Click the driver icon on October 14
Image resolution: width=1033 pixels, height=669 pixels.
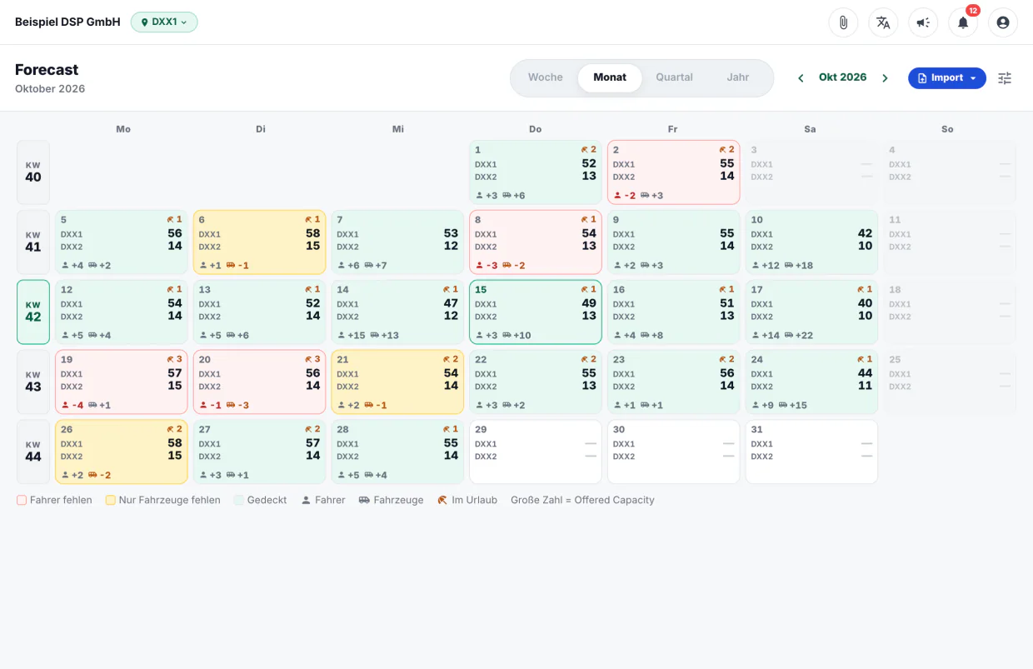(341, 336)
